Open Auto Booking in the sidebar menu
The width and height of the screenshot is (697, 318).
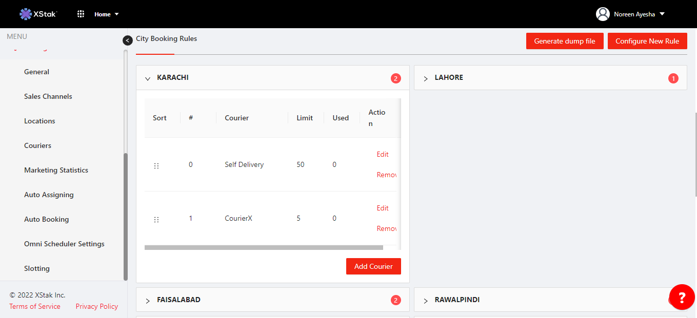tap(46, 219)
